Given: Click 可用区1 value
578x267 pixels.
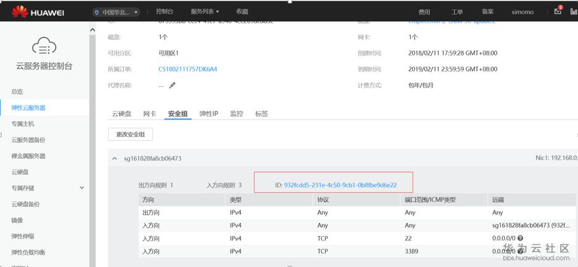Looking at the screenshot, I should coord(168,53).
